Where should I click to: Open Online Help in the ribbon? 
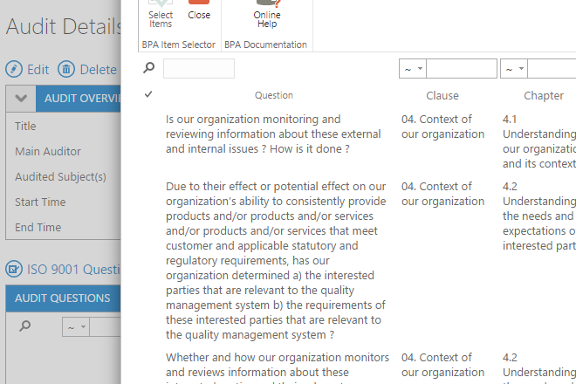267,15
